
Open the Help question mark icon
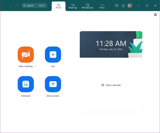[x=116, y=5]
